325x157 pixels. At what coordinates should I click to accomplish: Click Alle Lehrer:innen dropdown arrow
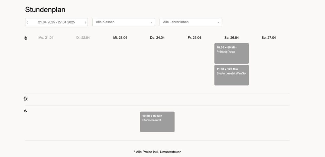tap(218, 22)
